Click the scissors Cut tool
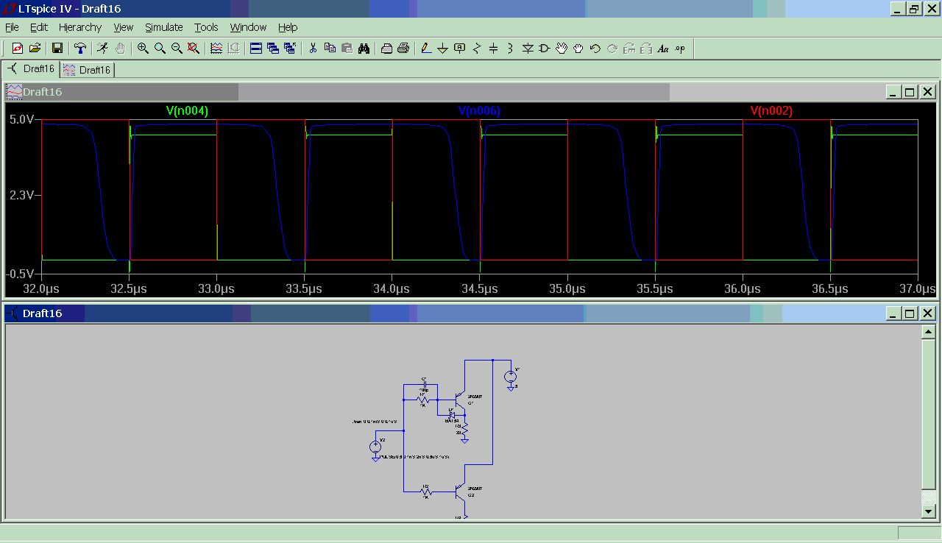Screen dimensions: 942x543 pyautogui.click(x=313, y=49)
